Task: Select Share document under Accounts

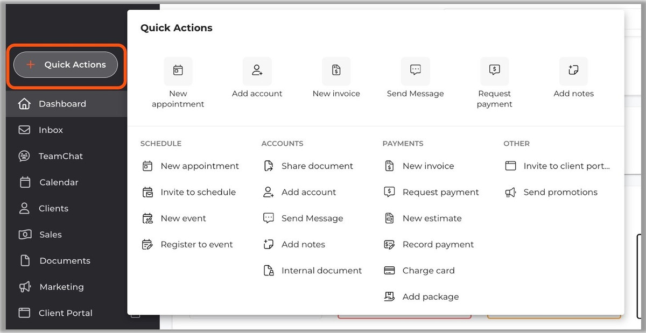Action: 317,166
